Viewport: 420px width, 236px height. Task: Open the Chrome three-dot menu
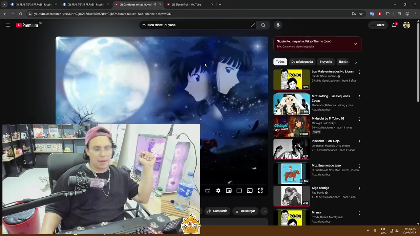(415, 14)
